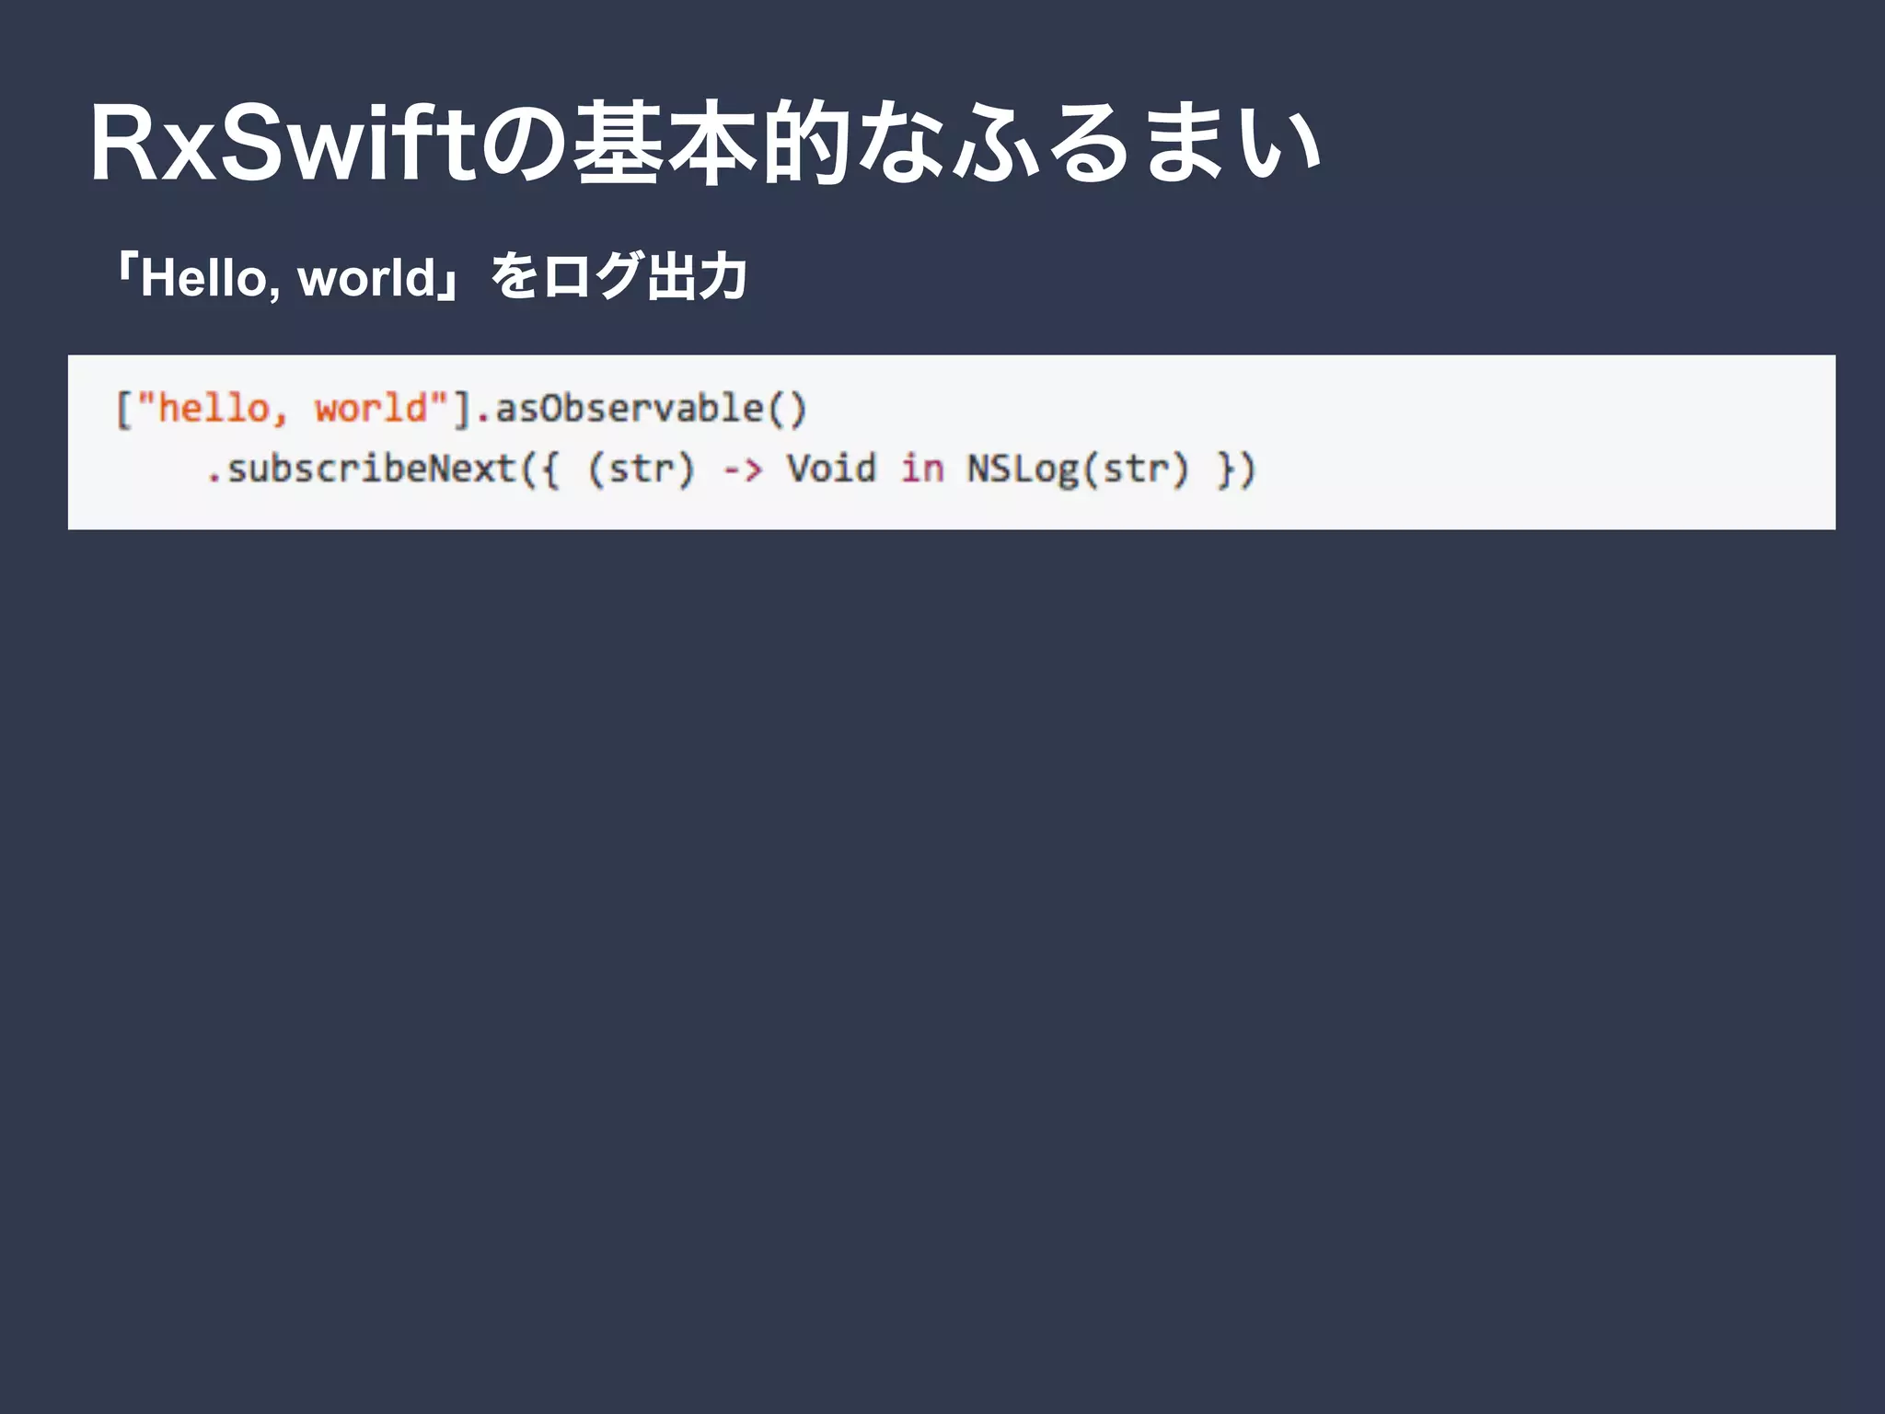Click the code line '["hello, world"].asObservable()'
This screenshot has width=1885, height=1414.
point(461,409)
